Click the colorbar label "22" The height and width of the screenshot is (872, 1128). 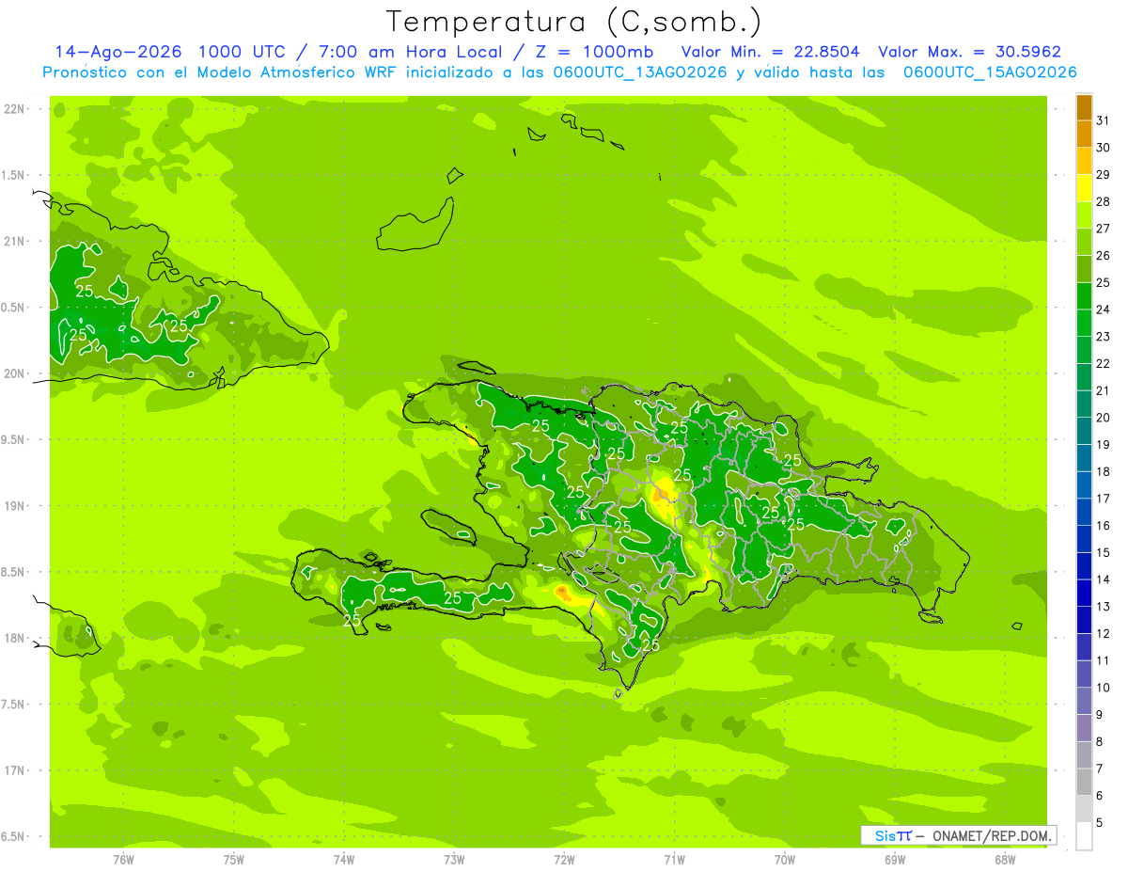(1103, 363)
